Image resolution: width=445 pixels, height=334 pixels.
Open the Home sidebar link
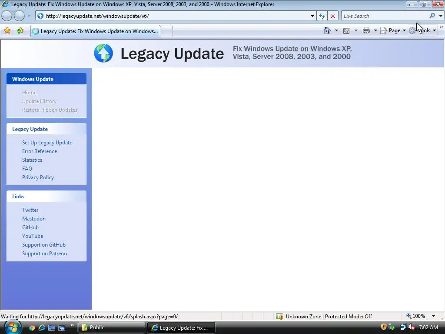click(29, 93)
